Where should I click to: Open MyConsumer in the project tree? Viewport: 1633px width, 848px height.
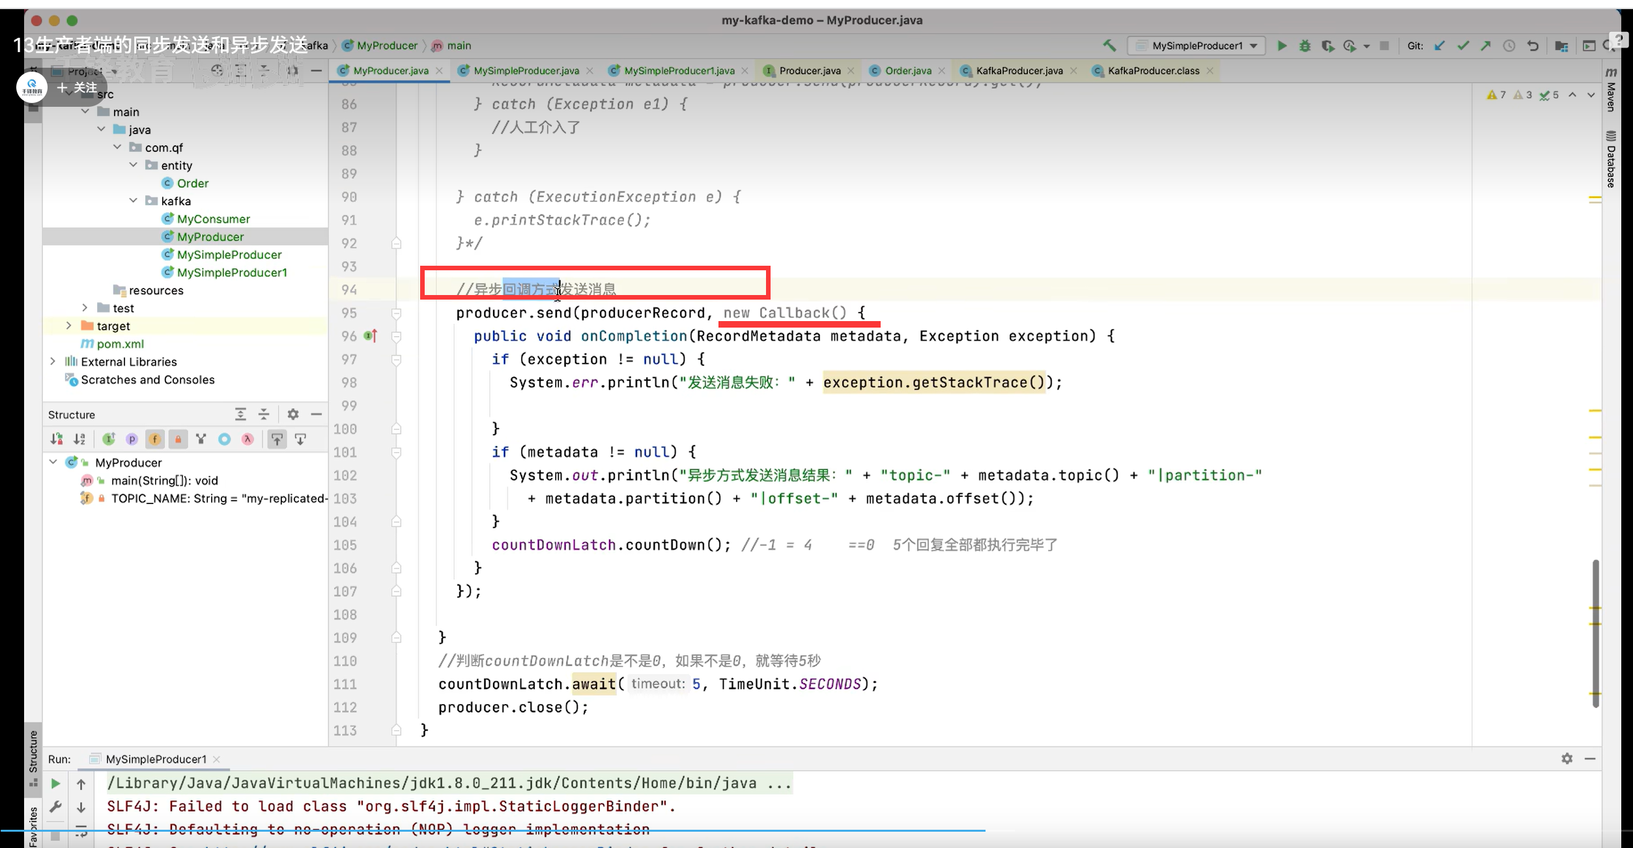pyautogui.click(x=213, y=219)
